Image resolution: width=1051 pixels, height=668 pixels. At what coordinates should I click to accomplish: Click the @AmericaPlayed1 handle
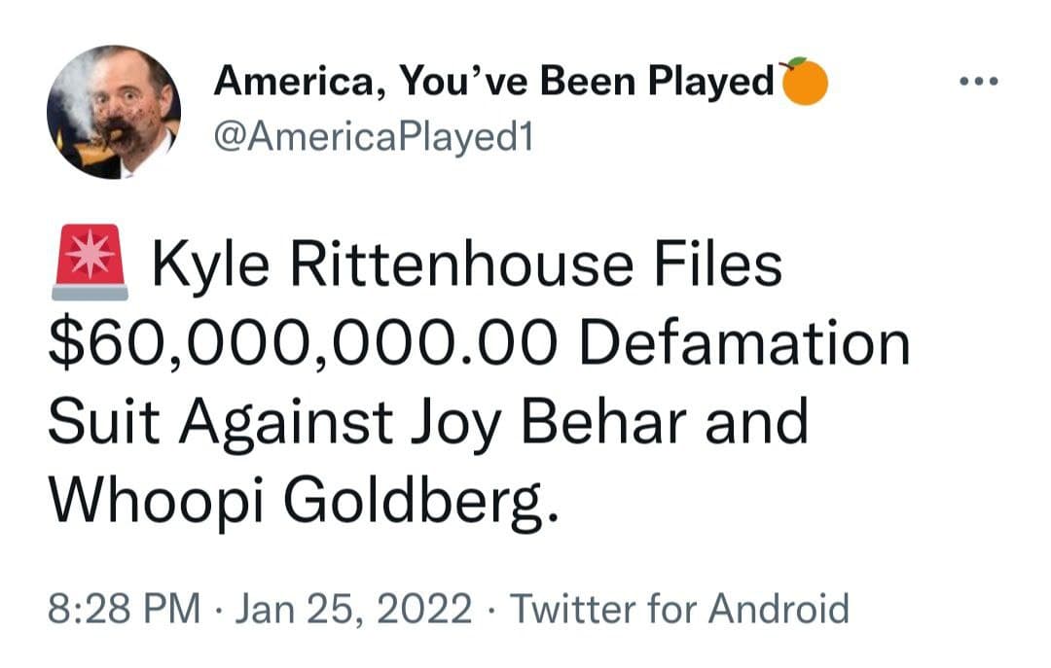tap(374, 138)
